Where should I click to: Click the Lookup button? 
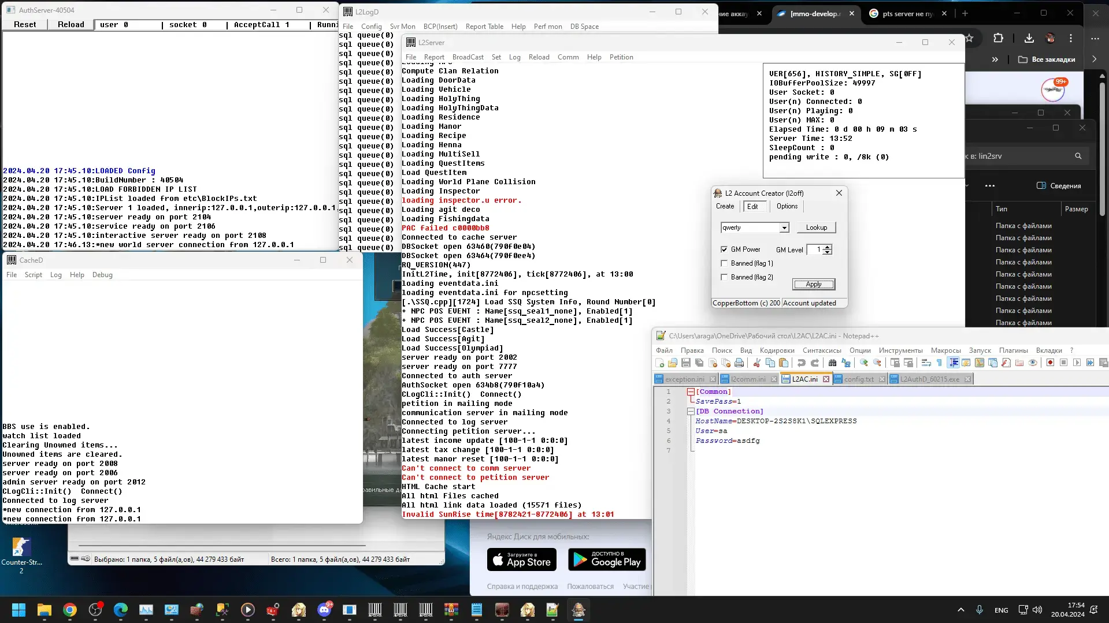coord(816,227)
